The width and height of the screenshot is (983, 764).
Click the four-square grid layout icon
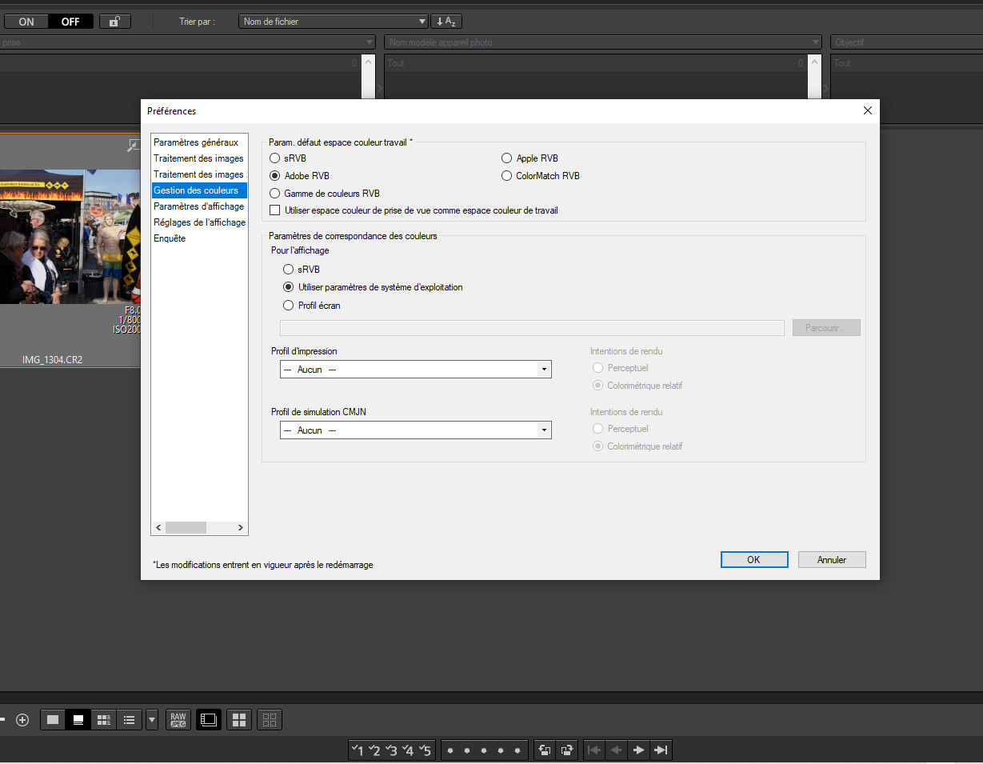(x=239, y=719)
